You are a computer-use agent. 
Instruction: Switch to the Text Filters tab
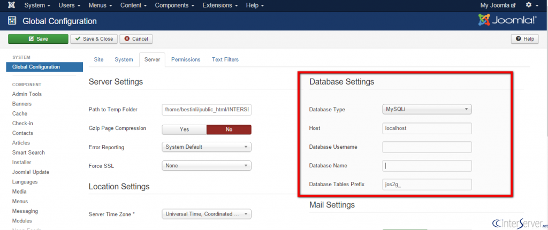point(225,59)
